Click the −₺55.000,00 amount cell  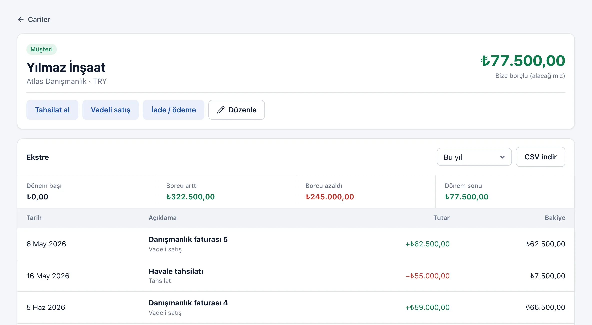[x=427, y=276]
